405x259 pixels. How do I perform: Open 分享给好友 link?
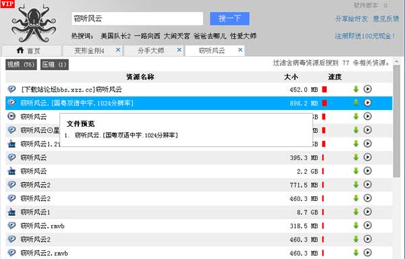[351, 19]
